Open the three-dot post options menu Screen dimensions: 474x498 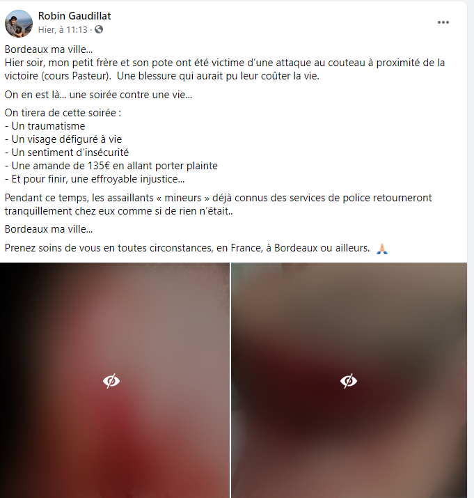443,22
